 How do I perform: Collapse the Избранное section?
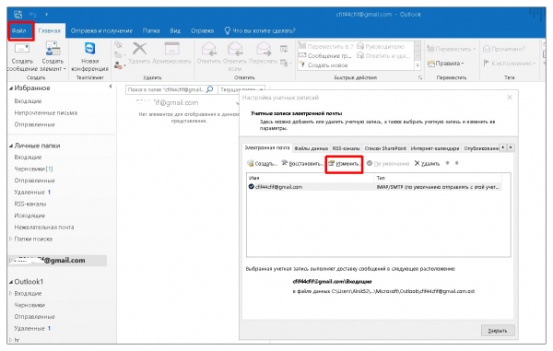(x=11, y=88)
